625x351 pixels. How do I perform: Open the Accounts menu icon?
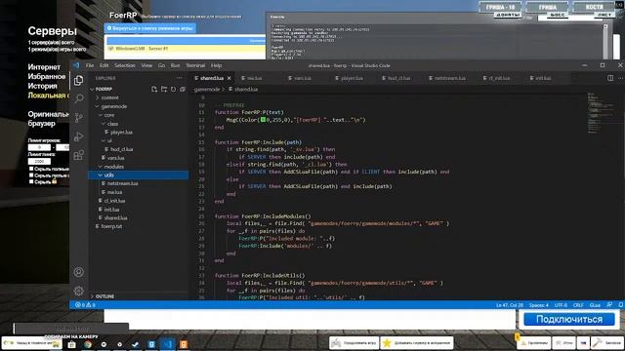coord(79,272)
